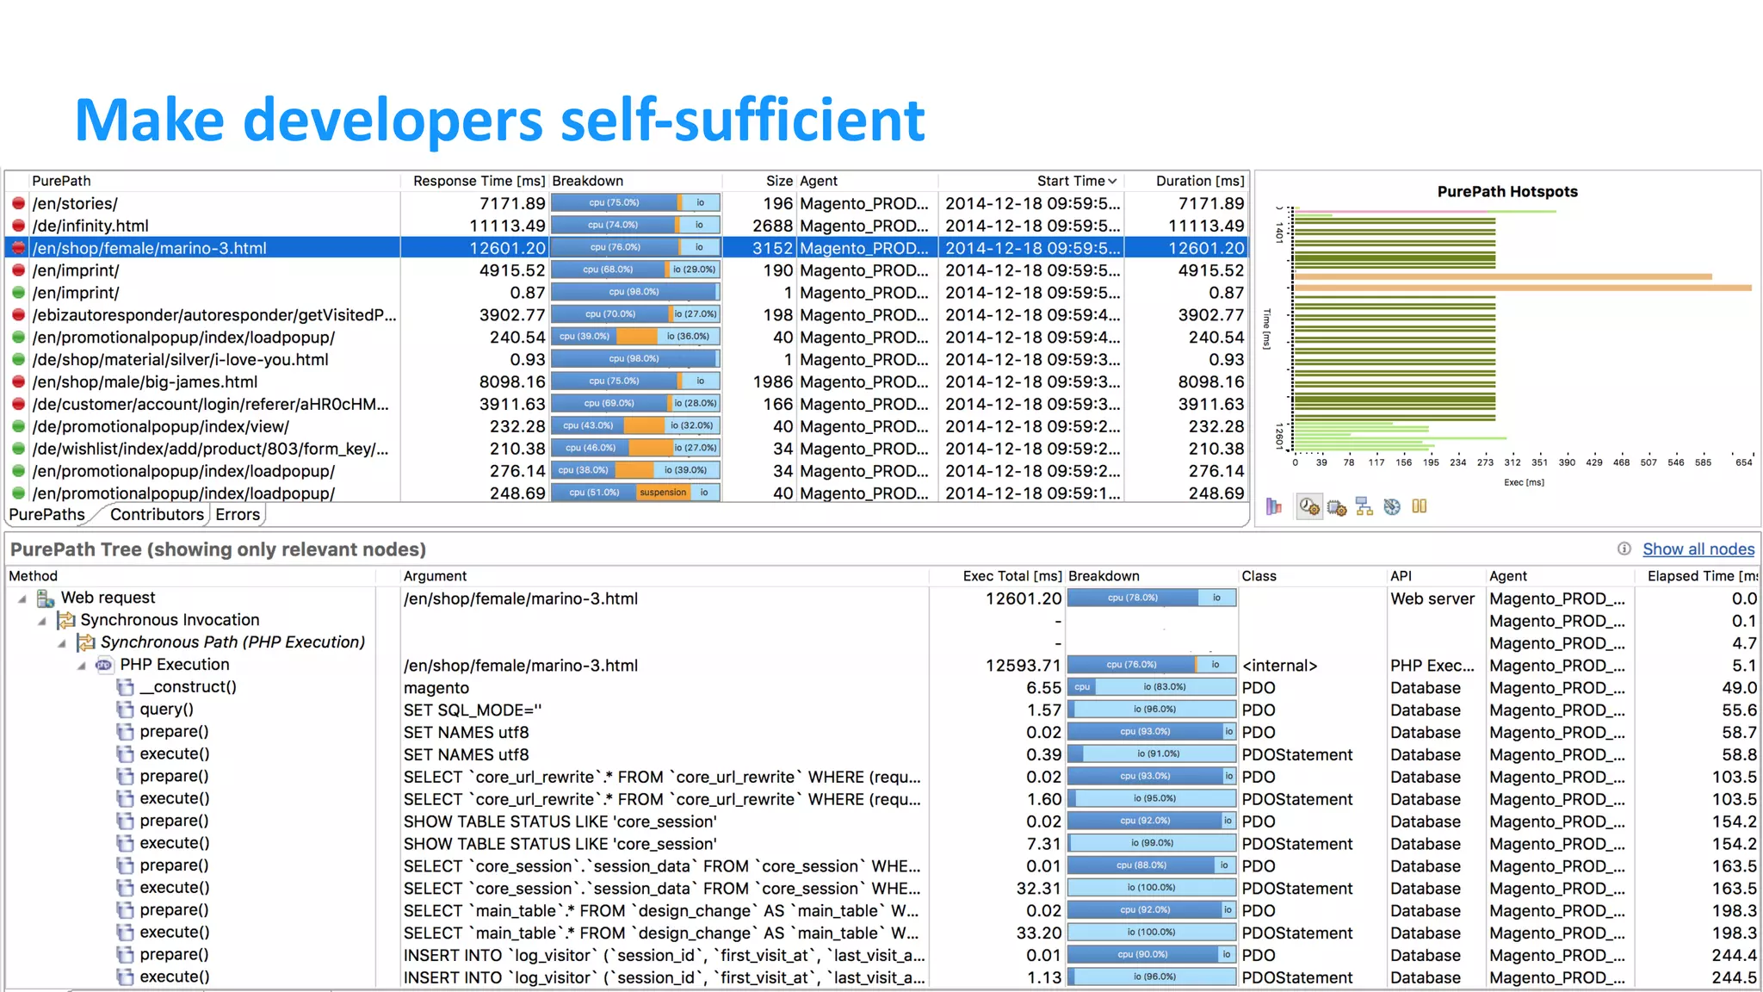Click the green status dot for /de/shop/material/silver/i-love-you.html
Image resolution: width=1763 pixels, height=992 pixels.
(18, 359)
